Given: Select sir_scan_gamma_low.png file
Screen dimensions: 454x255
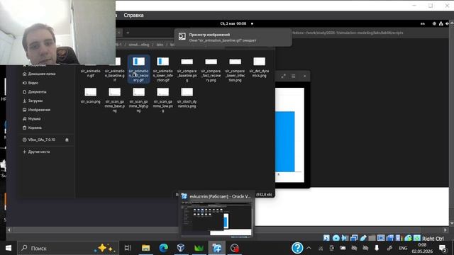Looking at the screenshot, I should (162, 99).
